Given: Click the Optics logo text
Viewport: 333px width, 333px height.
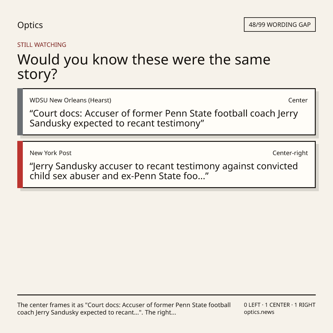Looking at the screenshot, I should click(x=30, y=25).
